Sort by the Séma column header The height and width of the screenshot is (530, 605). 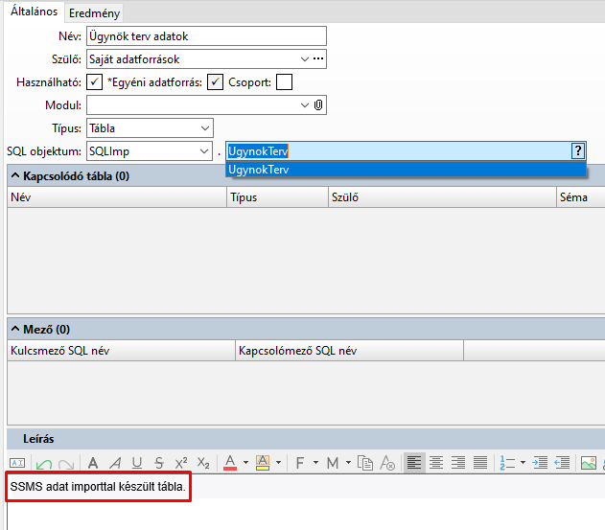pos(581,197)
